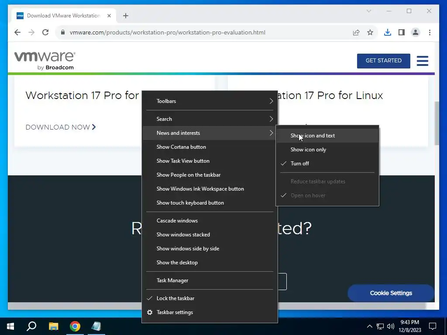Choose Show windows side by side
Viewport: 447px width, 335px height.
tap(210, 249)
